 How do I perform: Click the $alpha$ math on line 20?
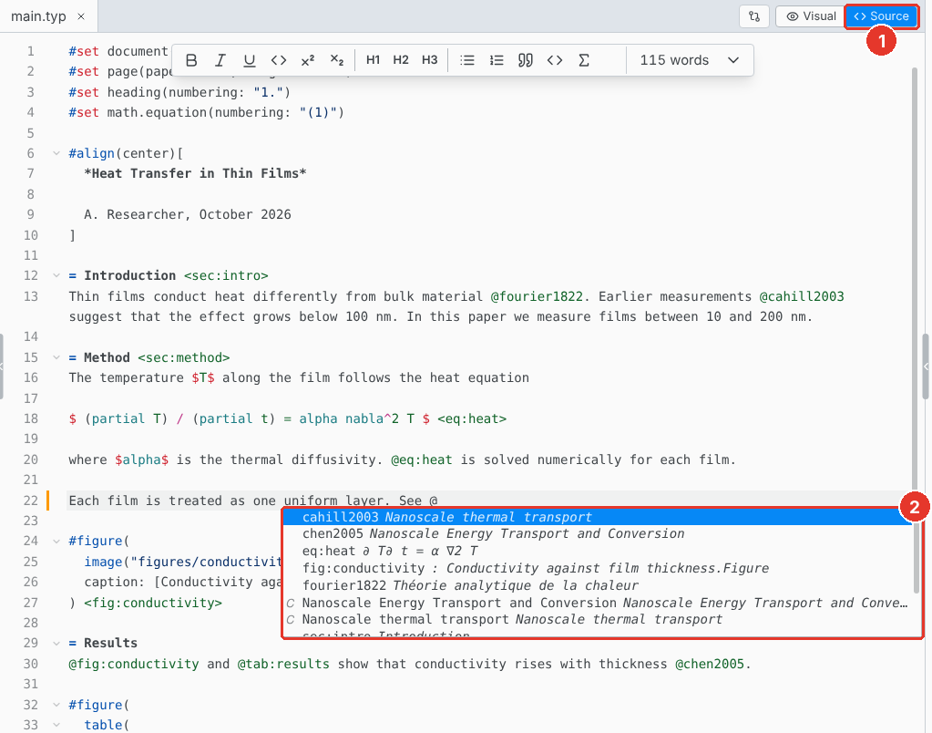[141, 459]
